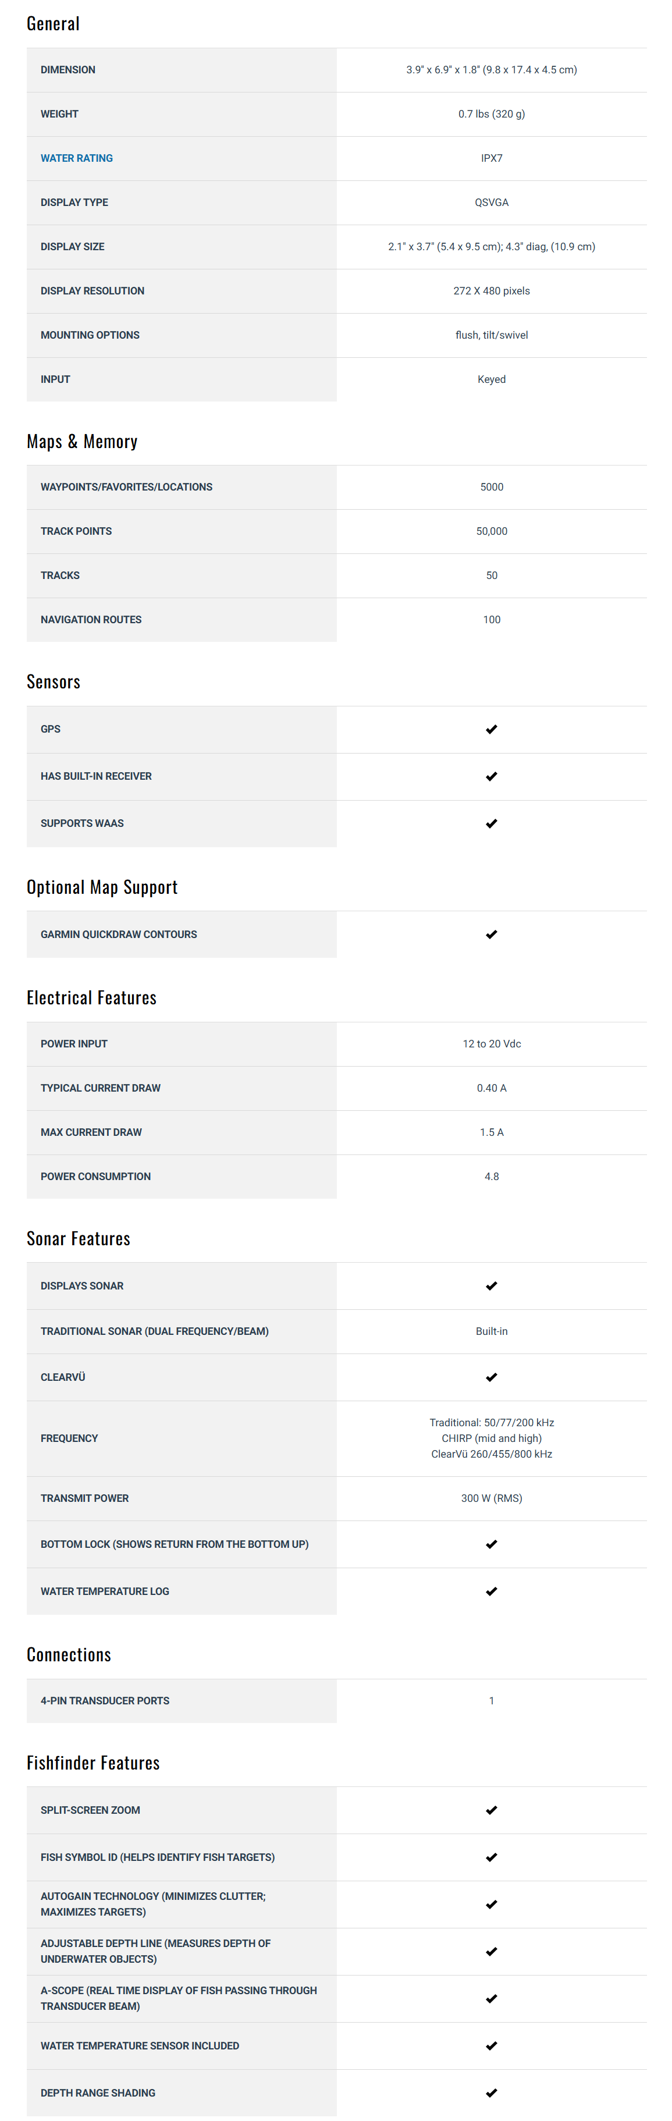Click the GPS checkmark icon
This screenshot has width=672, height=2121.
coord(492,729)
